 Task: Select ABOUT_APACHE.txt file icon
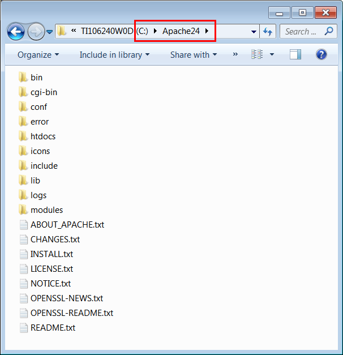point(24,225)
